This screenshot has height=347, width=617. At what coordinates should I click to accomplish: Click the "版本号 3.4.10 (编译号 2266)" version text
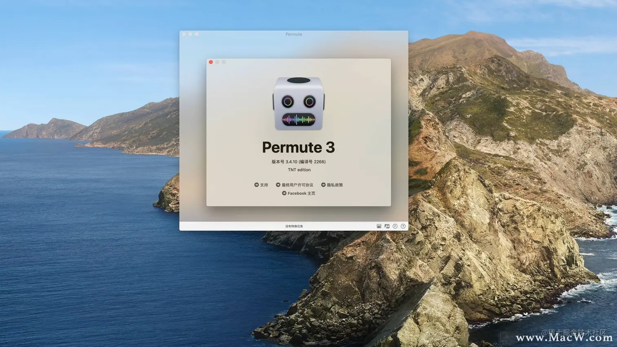[298, 162]
